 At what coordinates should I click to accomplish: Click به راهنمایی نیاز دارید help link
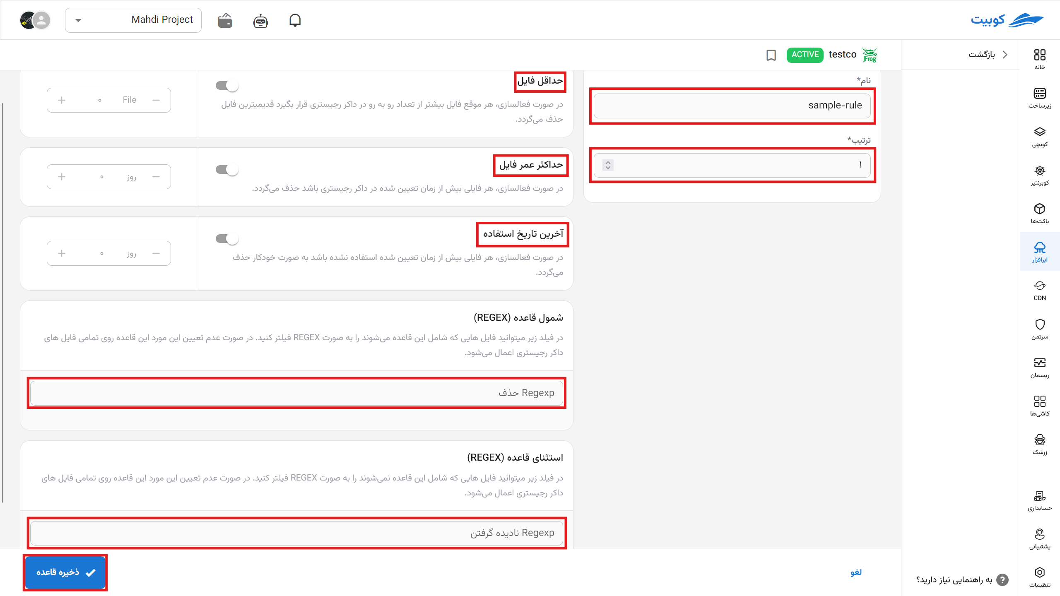(x=954, y=580)
